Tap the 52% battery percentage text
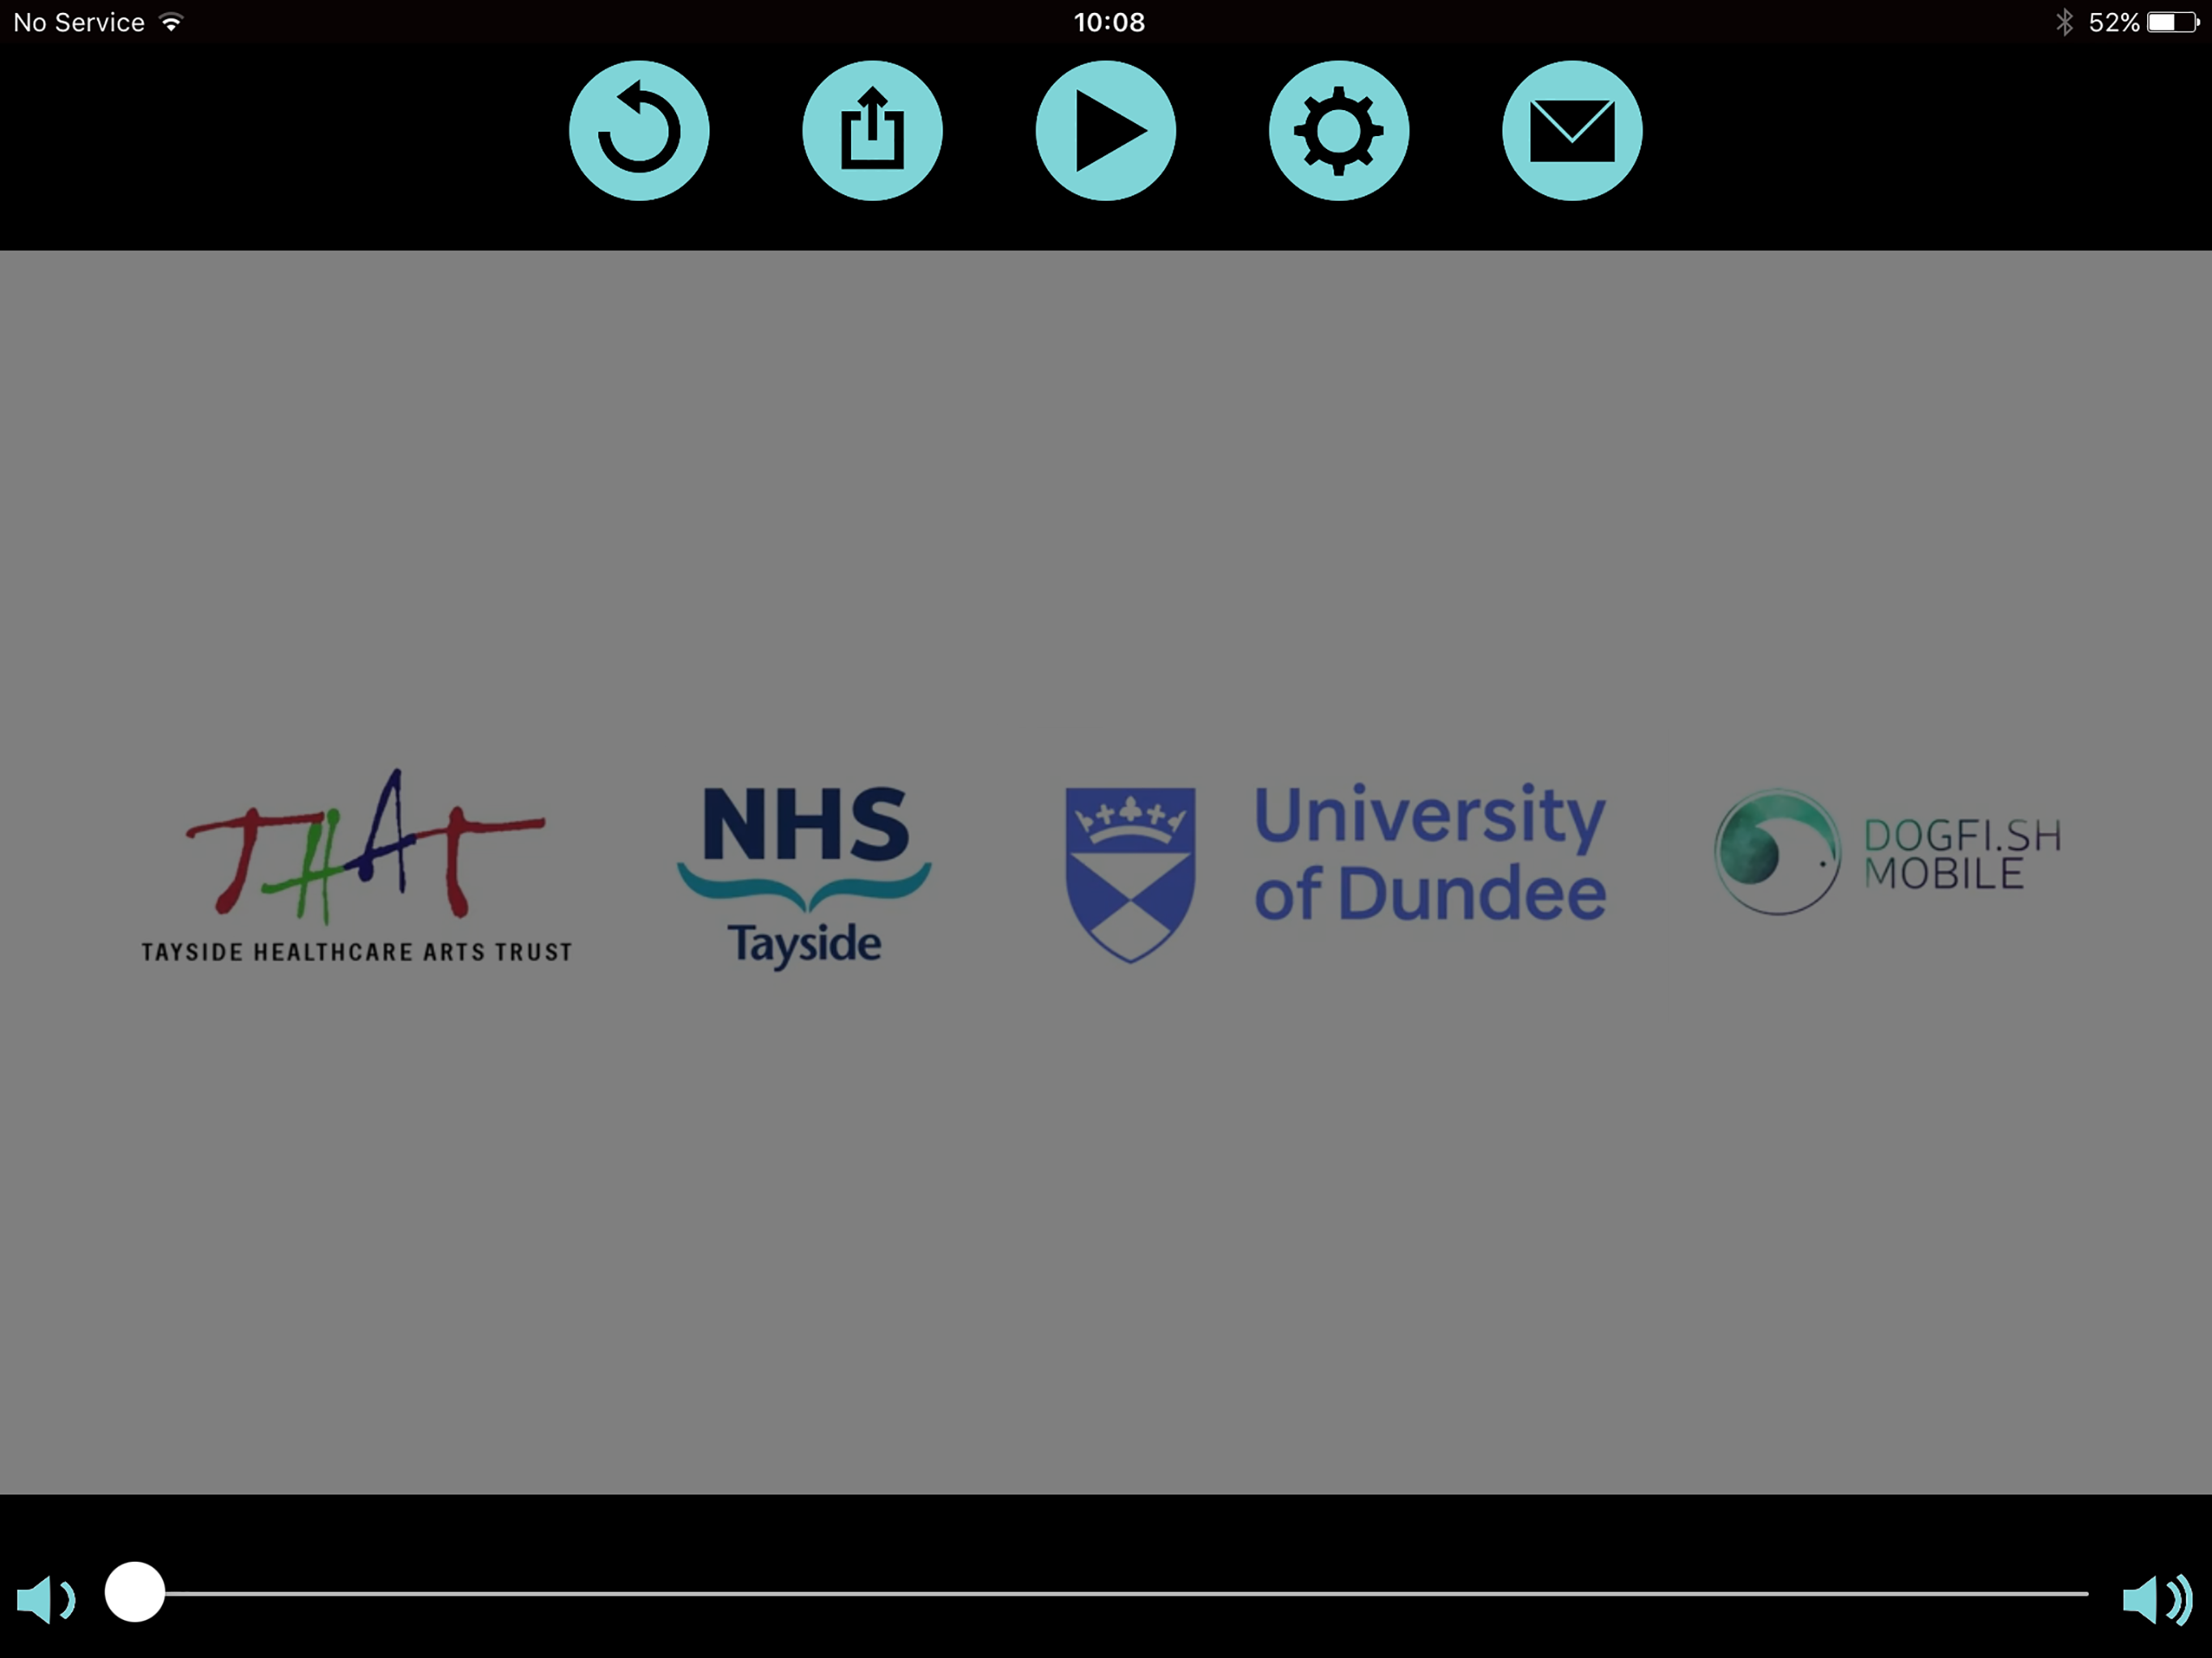 (x=2114, y=22)
